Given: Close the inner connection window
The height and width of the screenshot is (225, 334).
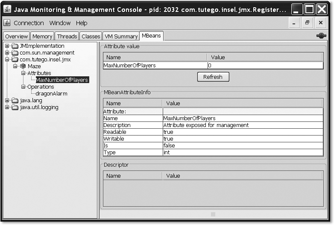Looking at the screenshot, I should point(321,23).
